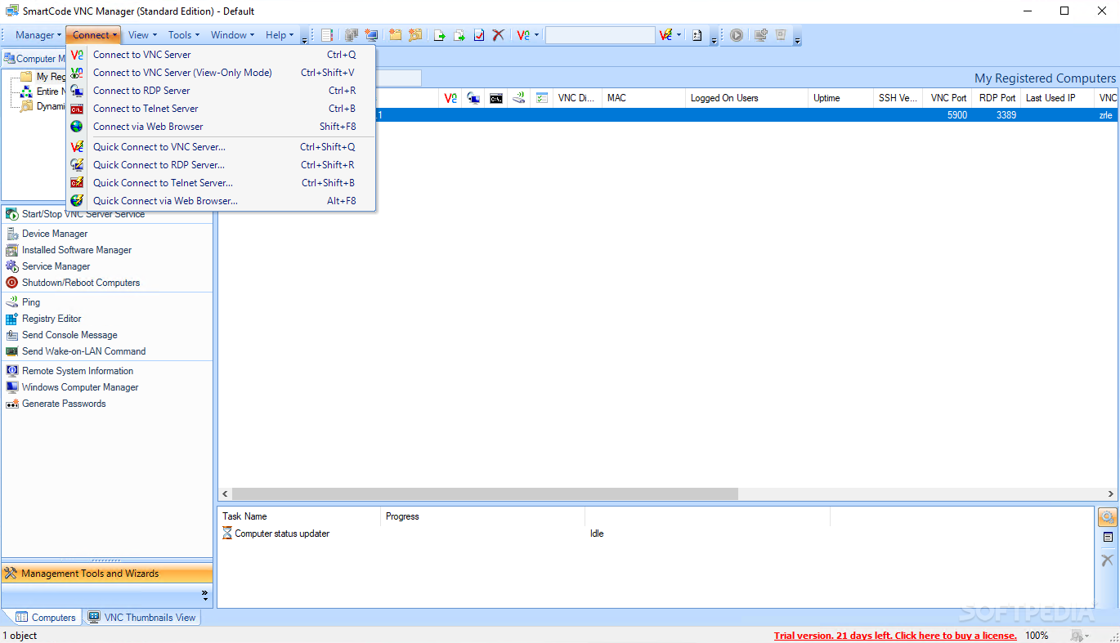Open the VNC connect icon dropdown arrow
The width and height of the screenshot is (1120, 643).
pyautogui.click(x=537, y=35)
